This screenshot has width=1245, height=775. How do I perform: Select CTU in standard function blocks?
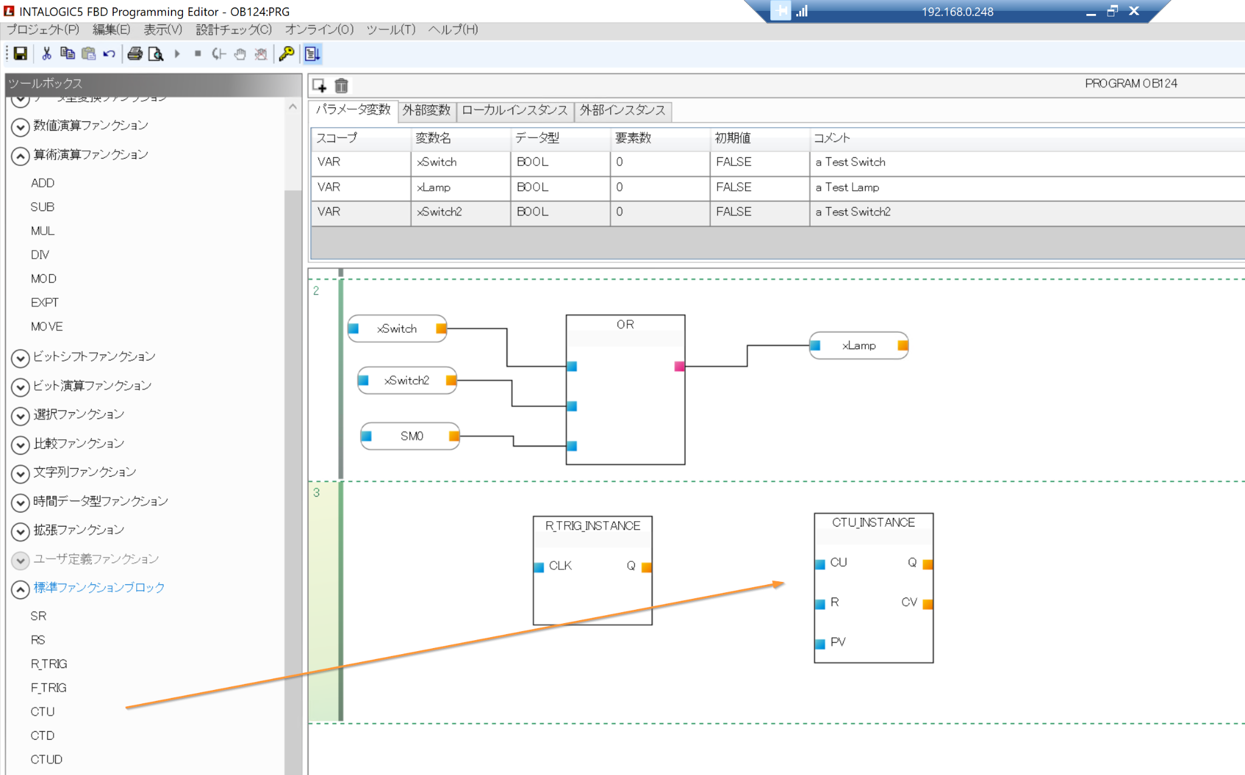43,711
